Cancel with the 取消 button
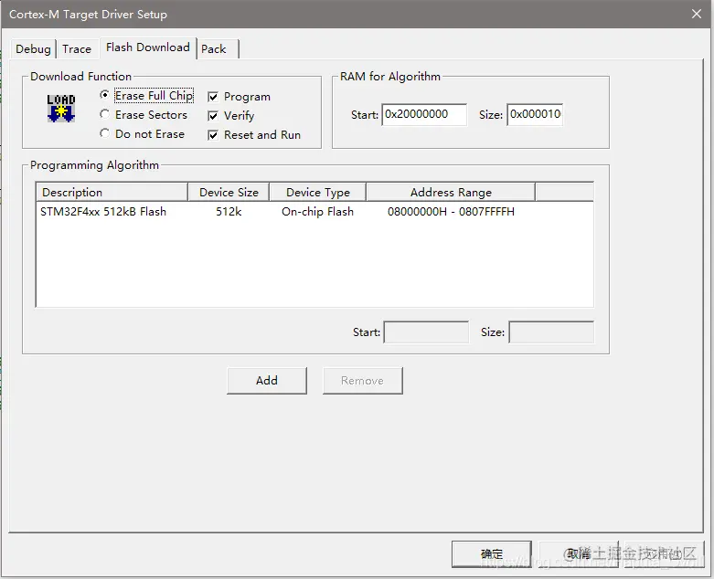 (x=579, y=554)
